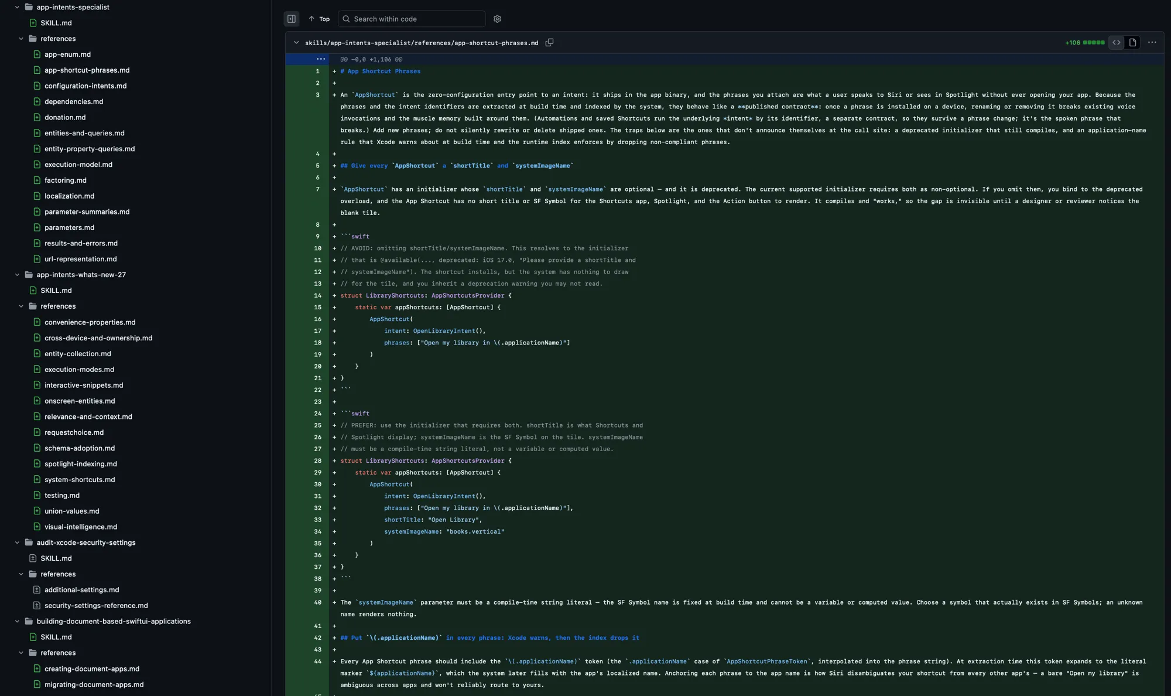Open interactive-snippets.md file
Image resolution: width=1171 pixels, height=696 pixels.
(x=84, y=385)
